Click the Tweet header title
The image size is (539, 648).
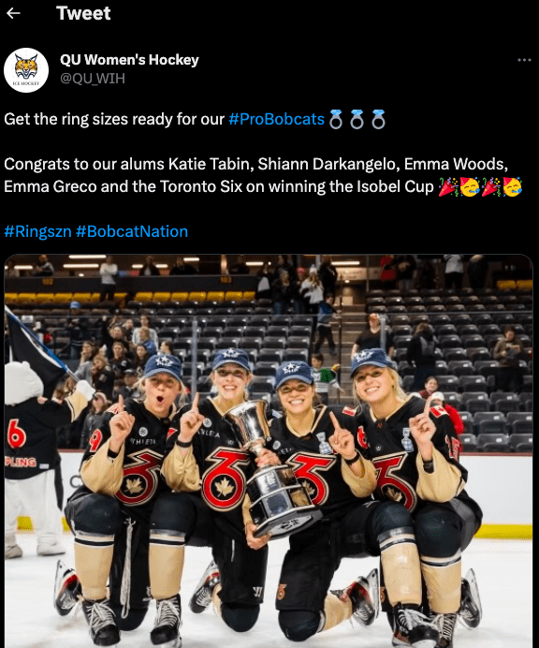coord(83,13)
